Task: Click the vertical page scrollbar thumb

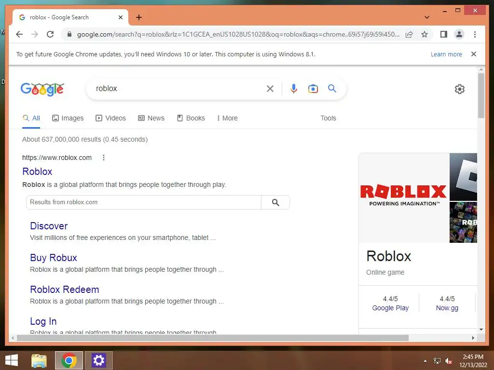Action: click(481, 95)
